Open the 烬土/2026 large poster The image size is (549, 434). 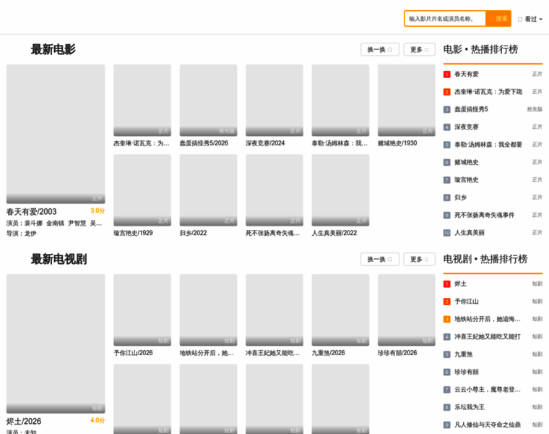pos(56,344)
